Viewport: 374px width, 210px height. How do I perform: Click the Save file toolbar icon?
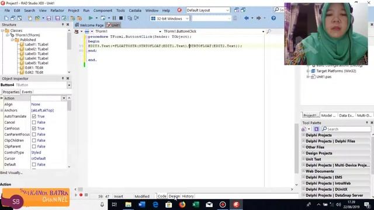[49, 18]
